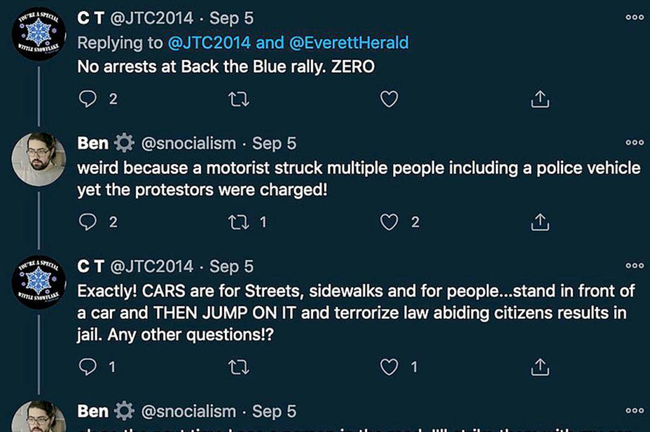Image resolution: width=650 pixels, height=432 pixels.
Task: Like the 'No arrests at Back the Blue rally' tweet
Action: [x=388, y=99]
